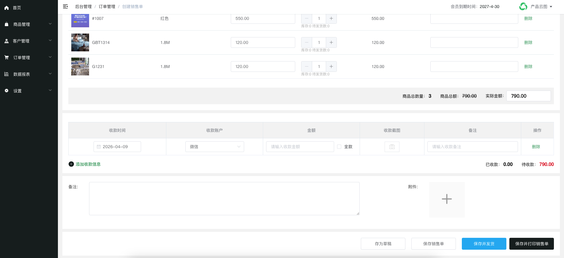Click the #1007 product thumbnail
The height and width of the screenshot is (258, 564).
coord(80,20)
